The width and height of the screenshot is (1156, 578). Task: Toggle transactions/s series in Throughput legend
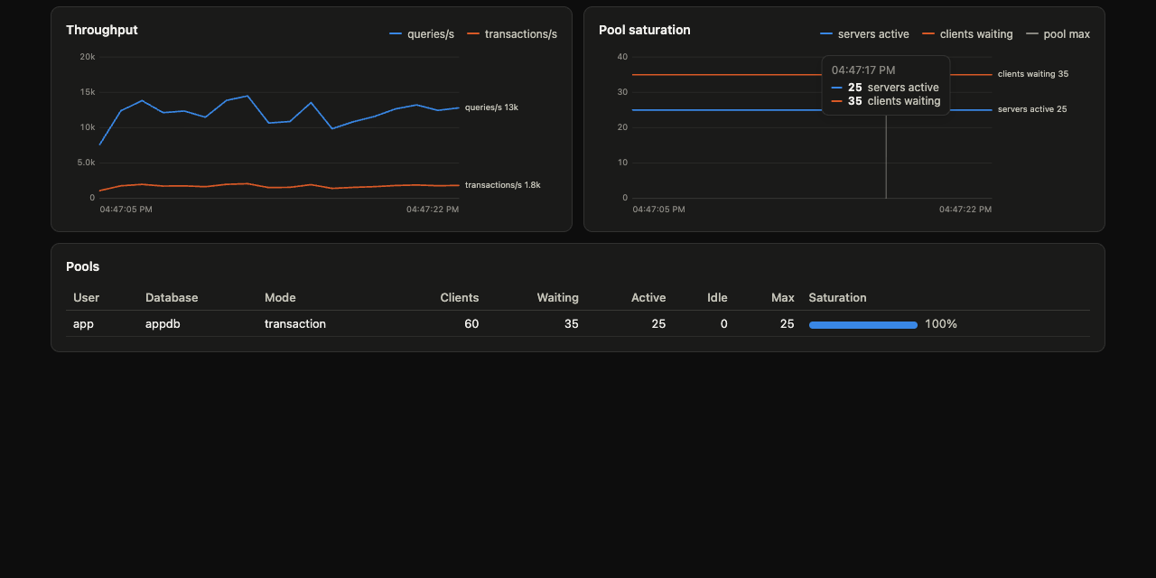512,34
